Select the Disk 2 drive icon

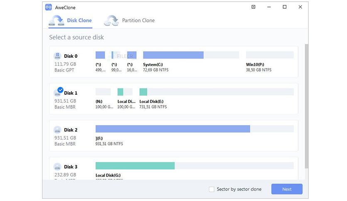pos(57,130)
